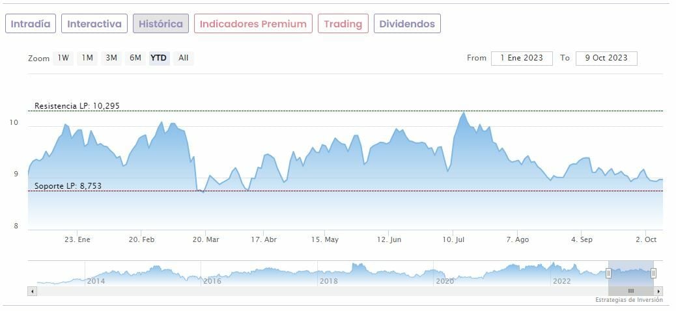The height and width of the screenshot is (311, 676).
Task: Select the Histórica tab
Action: coord(161,24)
